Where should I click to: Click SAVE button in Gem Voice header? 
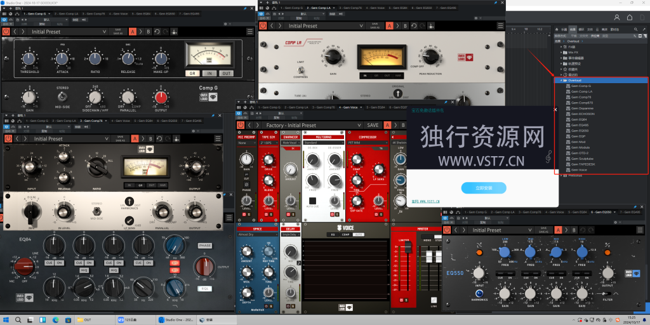pos(373,125)
